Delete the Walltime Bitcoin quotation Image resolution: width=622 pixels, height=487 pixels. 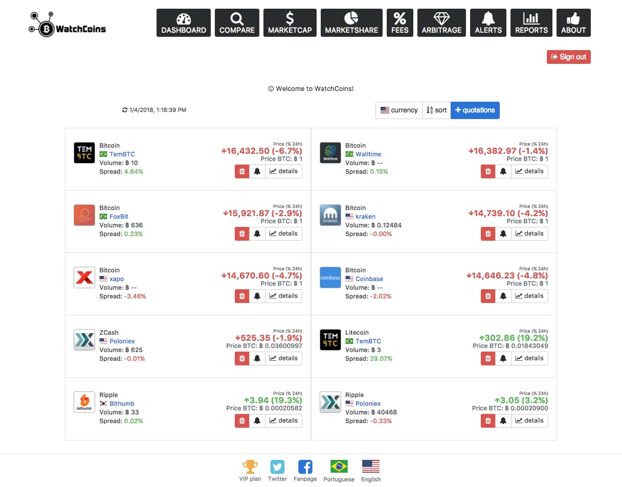(x=488, y=172)
